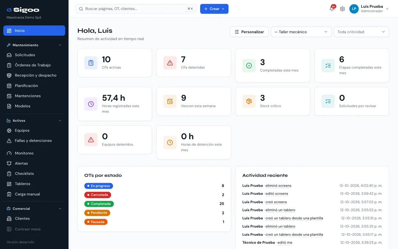The width and height of the screenshot is (398, 249).
Task: Click the clipboard icon for OTs activas
Action: (91, 63)
